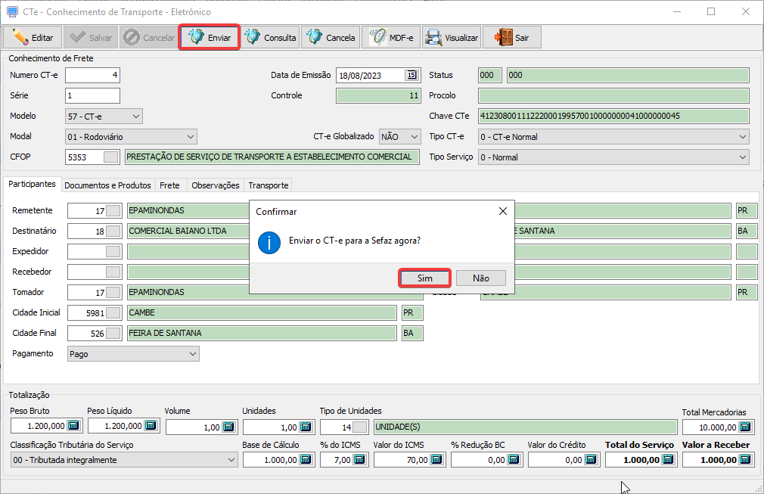Click the Tipo de Unidades lookup button

tap(359, 427)
